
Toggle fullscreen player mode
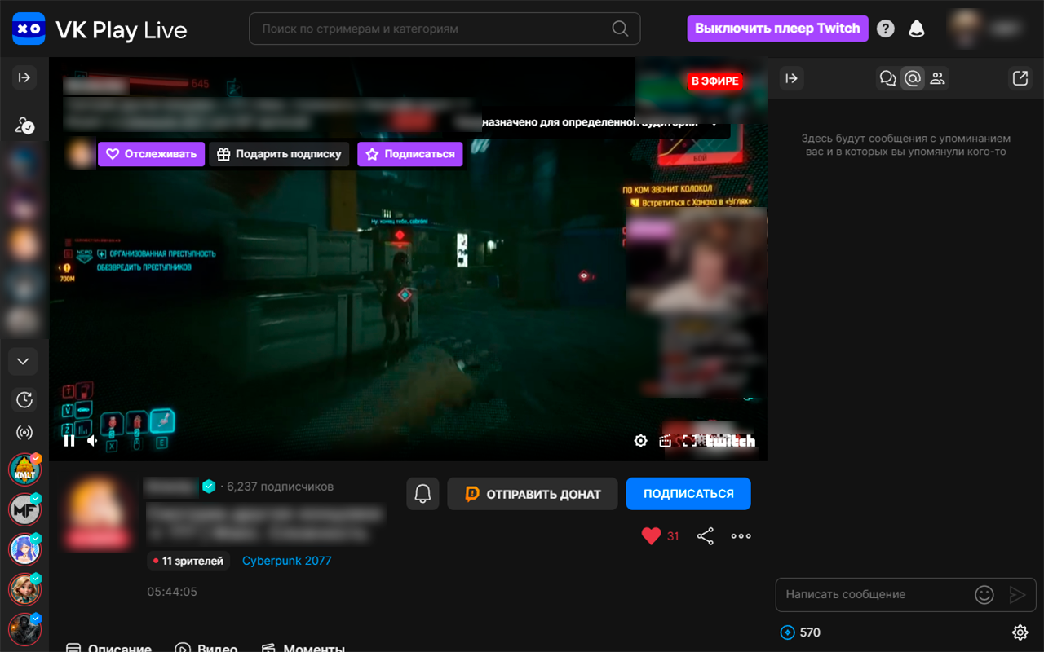point(689,441)
